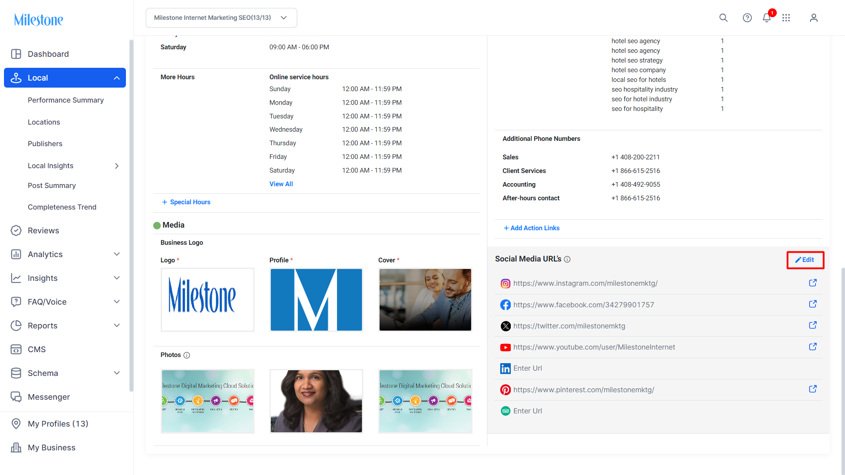The image size is (845, 475).
Task: Click the Facebook logo icon
Action: click(x=506, y=305)
